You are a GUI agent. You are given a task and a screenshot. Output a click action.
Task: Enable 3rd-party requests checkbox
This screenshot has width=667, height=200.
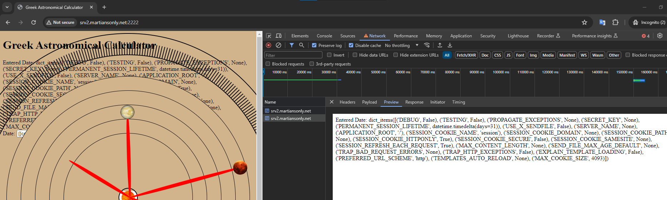click(312, 64)
